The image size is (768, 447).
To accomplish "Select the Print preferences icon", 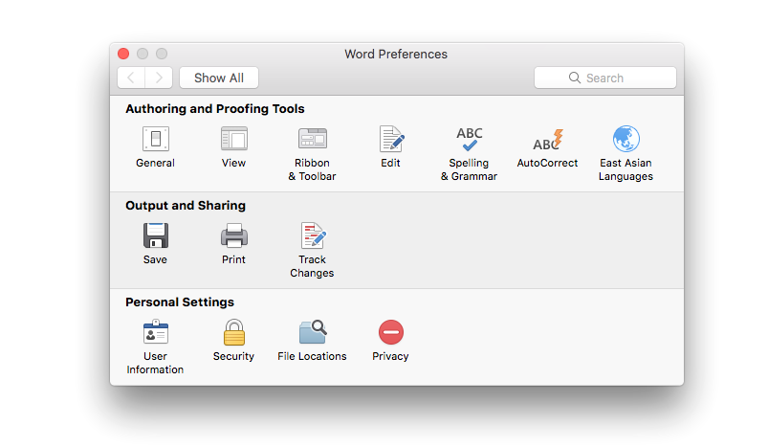I will 233,235.
